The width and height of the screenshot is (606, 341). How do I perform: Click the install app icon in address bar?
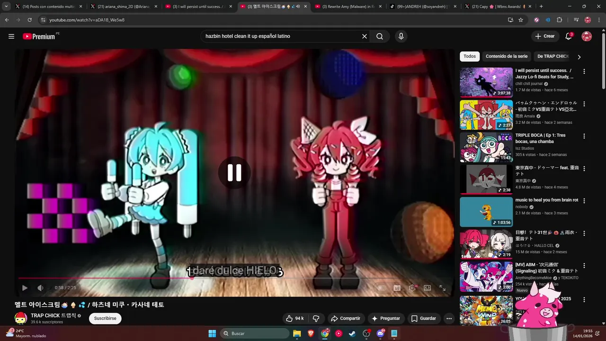[x=510, y=20]
